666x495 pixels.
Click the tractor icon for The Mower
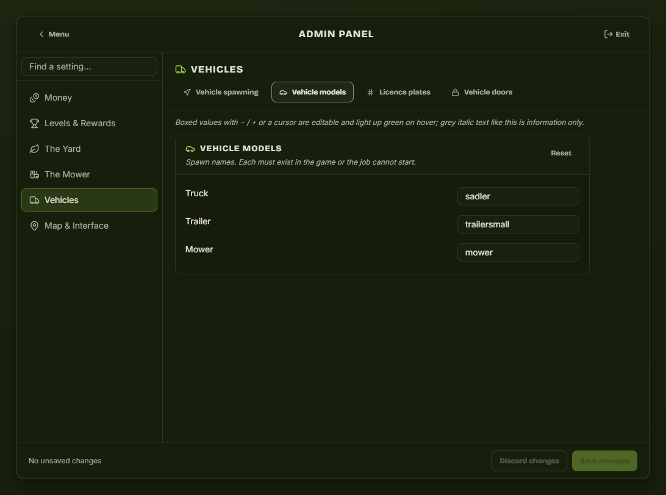point(34,174)
